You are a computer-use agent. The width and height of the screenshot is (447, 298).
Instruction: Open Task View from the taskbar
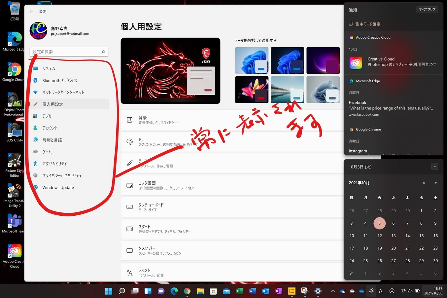click(x=135, y=291)
